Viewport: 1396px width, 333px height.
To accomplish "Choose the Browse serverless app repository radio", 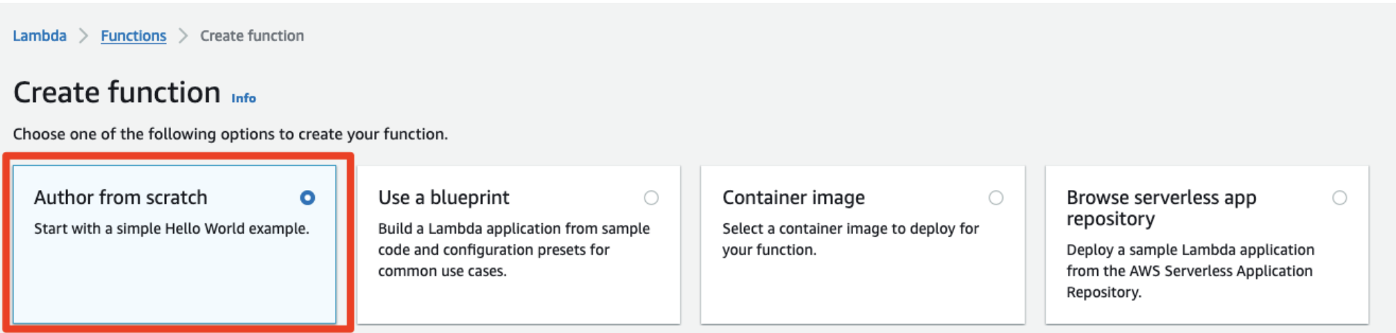I will [1339, 198].
